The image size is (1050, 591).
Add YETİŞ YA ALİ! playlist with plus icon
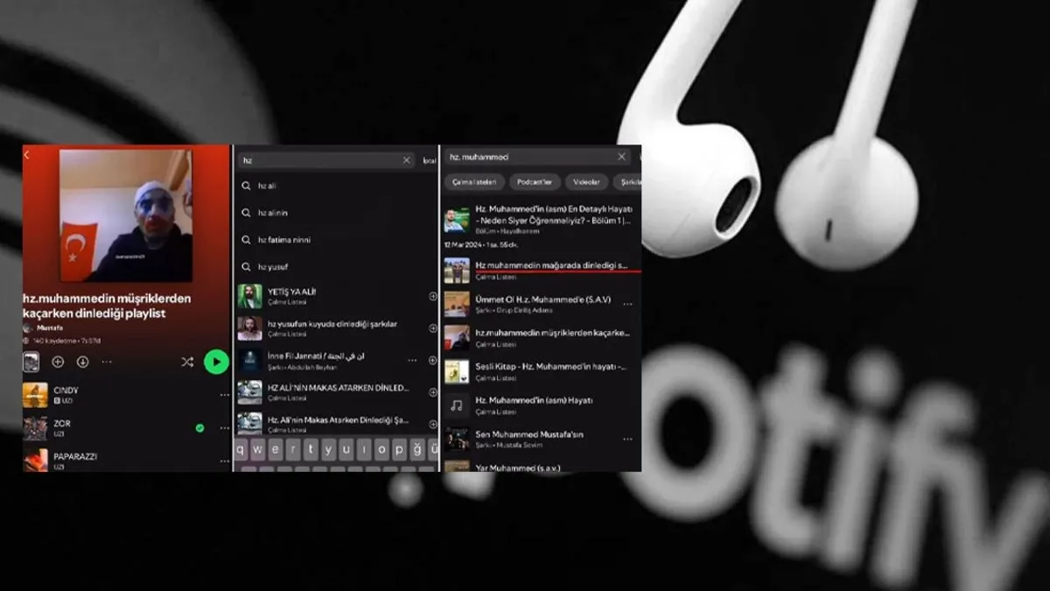point(432,297)
